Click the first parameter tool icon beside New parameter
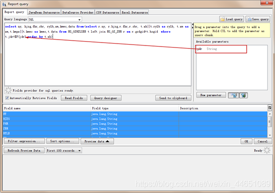The image size is (275, 193). (x=233, y=96)
